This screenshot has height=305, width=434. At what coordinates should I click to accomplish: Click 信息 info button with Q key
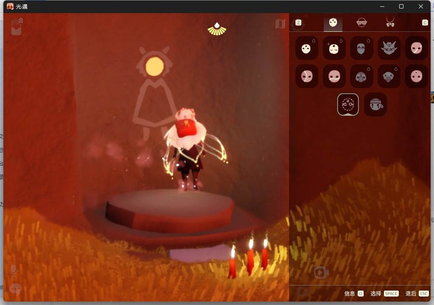(354, 294)
